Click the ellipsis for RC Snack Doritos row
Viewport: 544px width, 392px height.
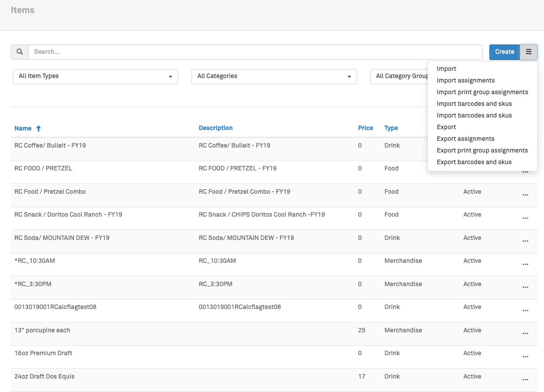(525, 218)
